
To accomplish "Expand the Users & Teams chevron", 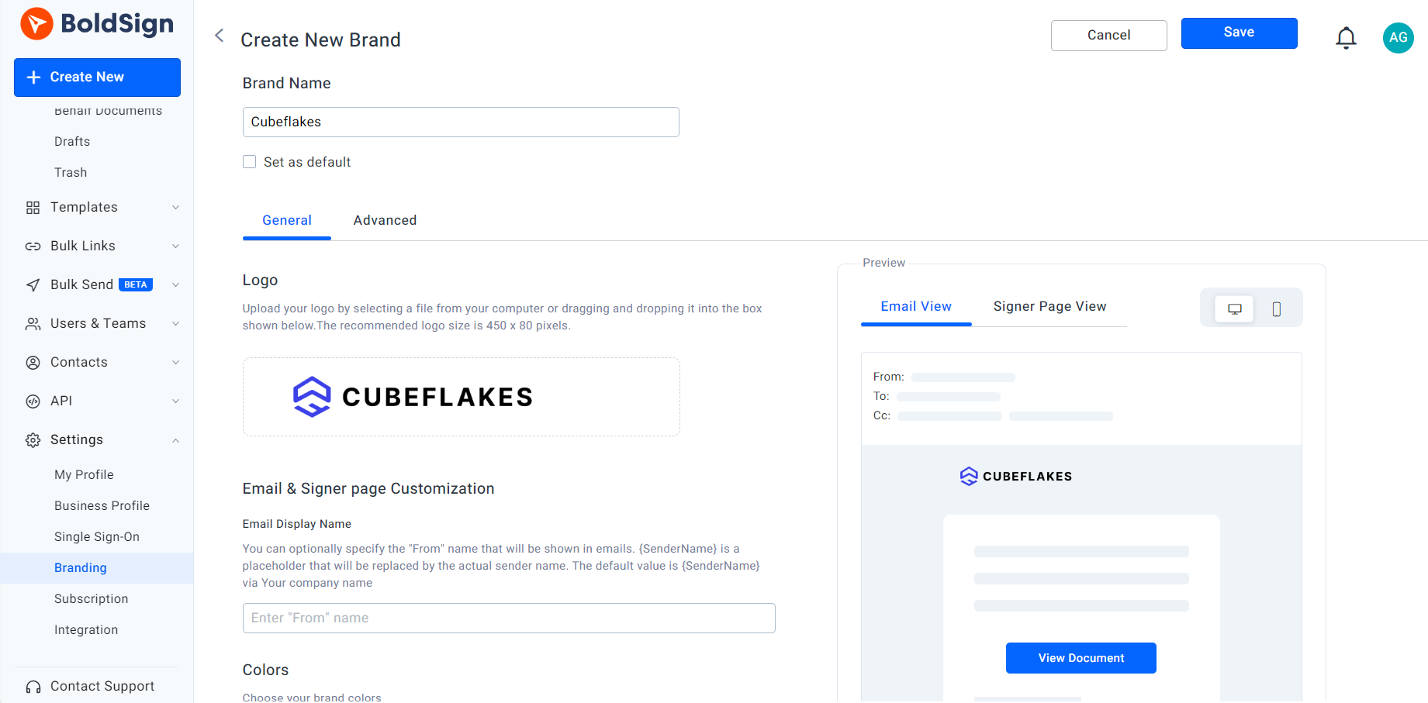I will pos(175,324).
